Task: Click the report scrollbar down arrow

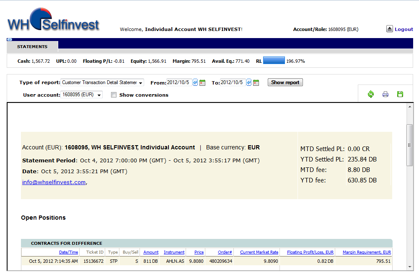Action: (410, 267)
